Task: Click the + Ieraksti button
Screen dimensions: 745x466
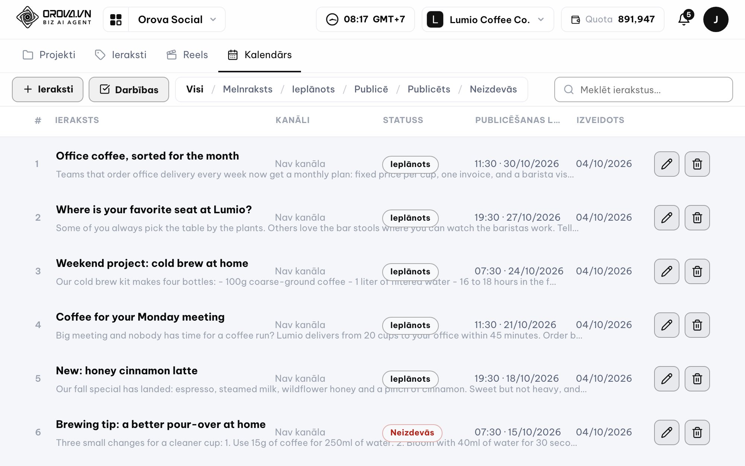Action: [48, 89]
